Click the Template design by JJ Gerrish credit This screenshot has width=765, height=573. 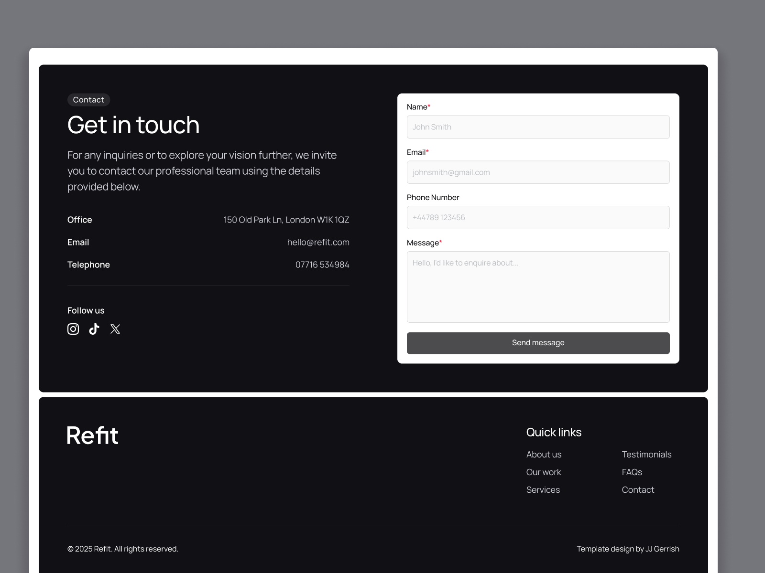point(628,549)
